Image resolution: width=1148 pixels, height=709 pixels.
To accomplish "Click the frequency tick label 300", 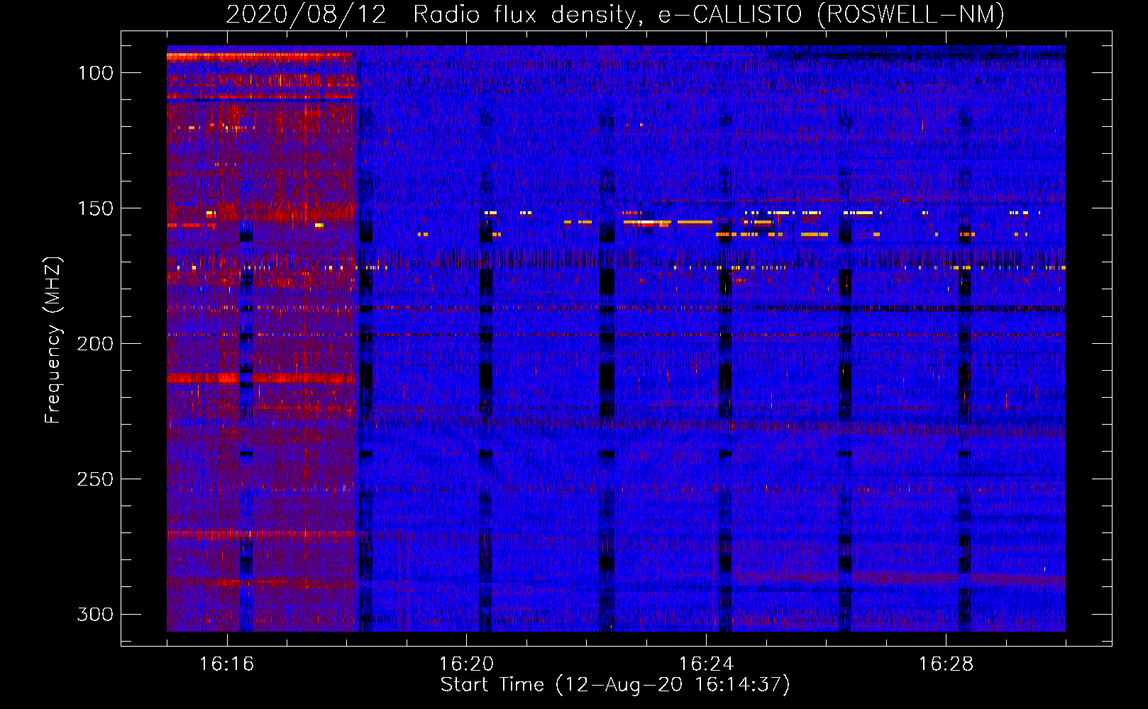I will [95, 614].
